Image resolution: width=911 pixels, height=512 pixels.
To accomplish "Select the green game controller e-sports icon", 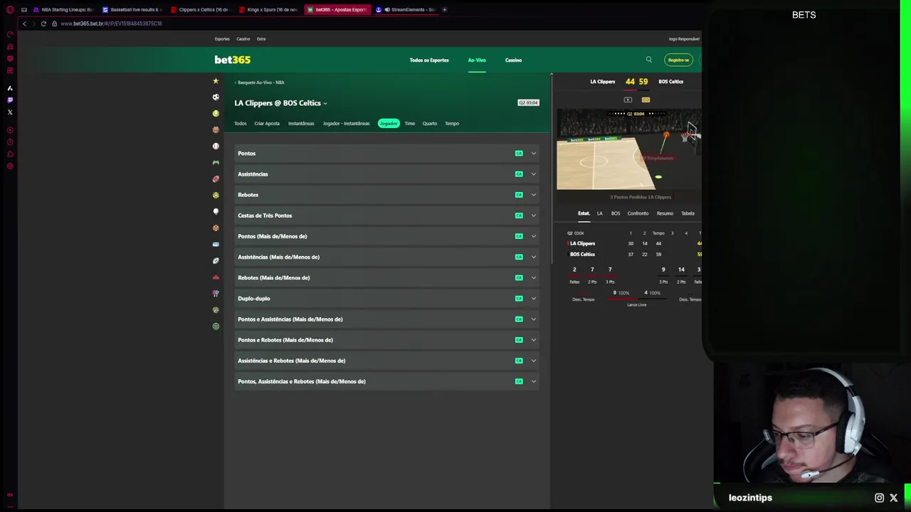I will coord(216,163).
